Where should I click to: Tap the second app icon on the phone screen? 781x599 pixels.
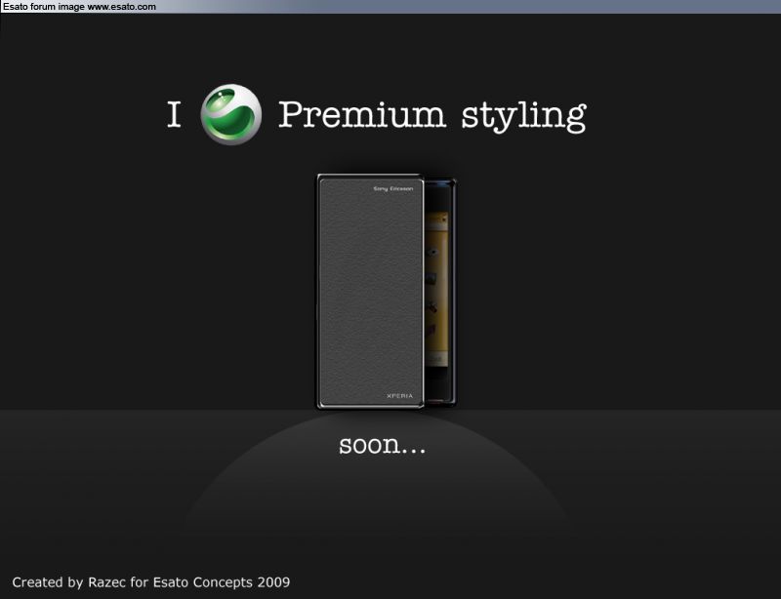(432, 276)
